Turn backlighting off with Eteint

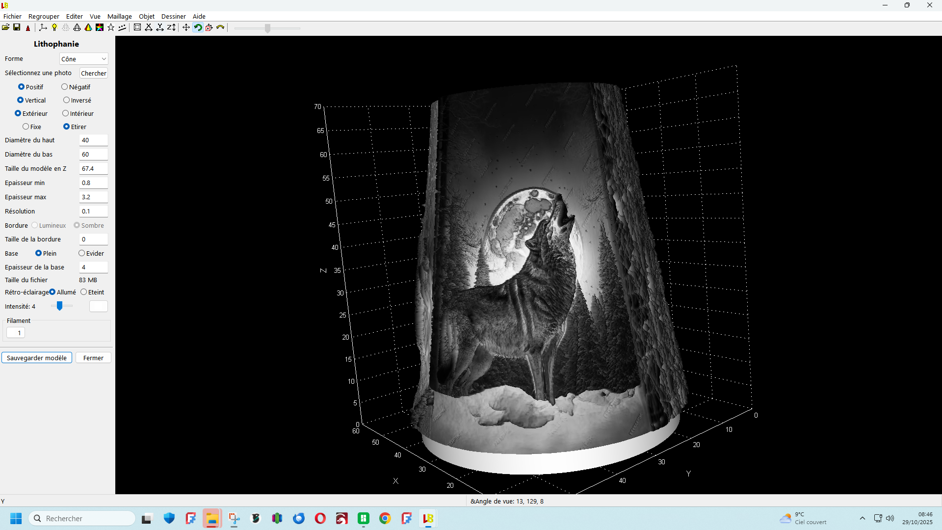coord(84,292)
